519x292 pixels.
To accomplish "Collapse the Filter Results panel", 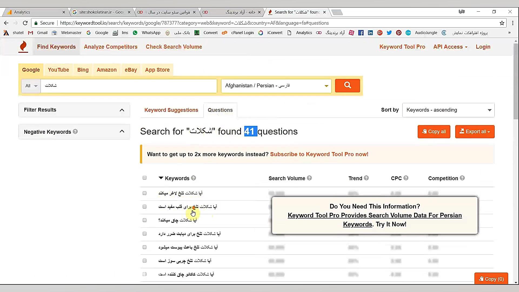I will click(122, 110).
